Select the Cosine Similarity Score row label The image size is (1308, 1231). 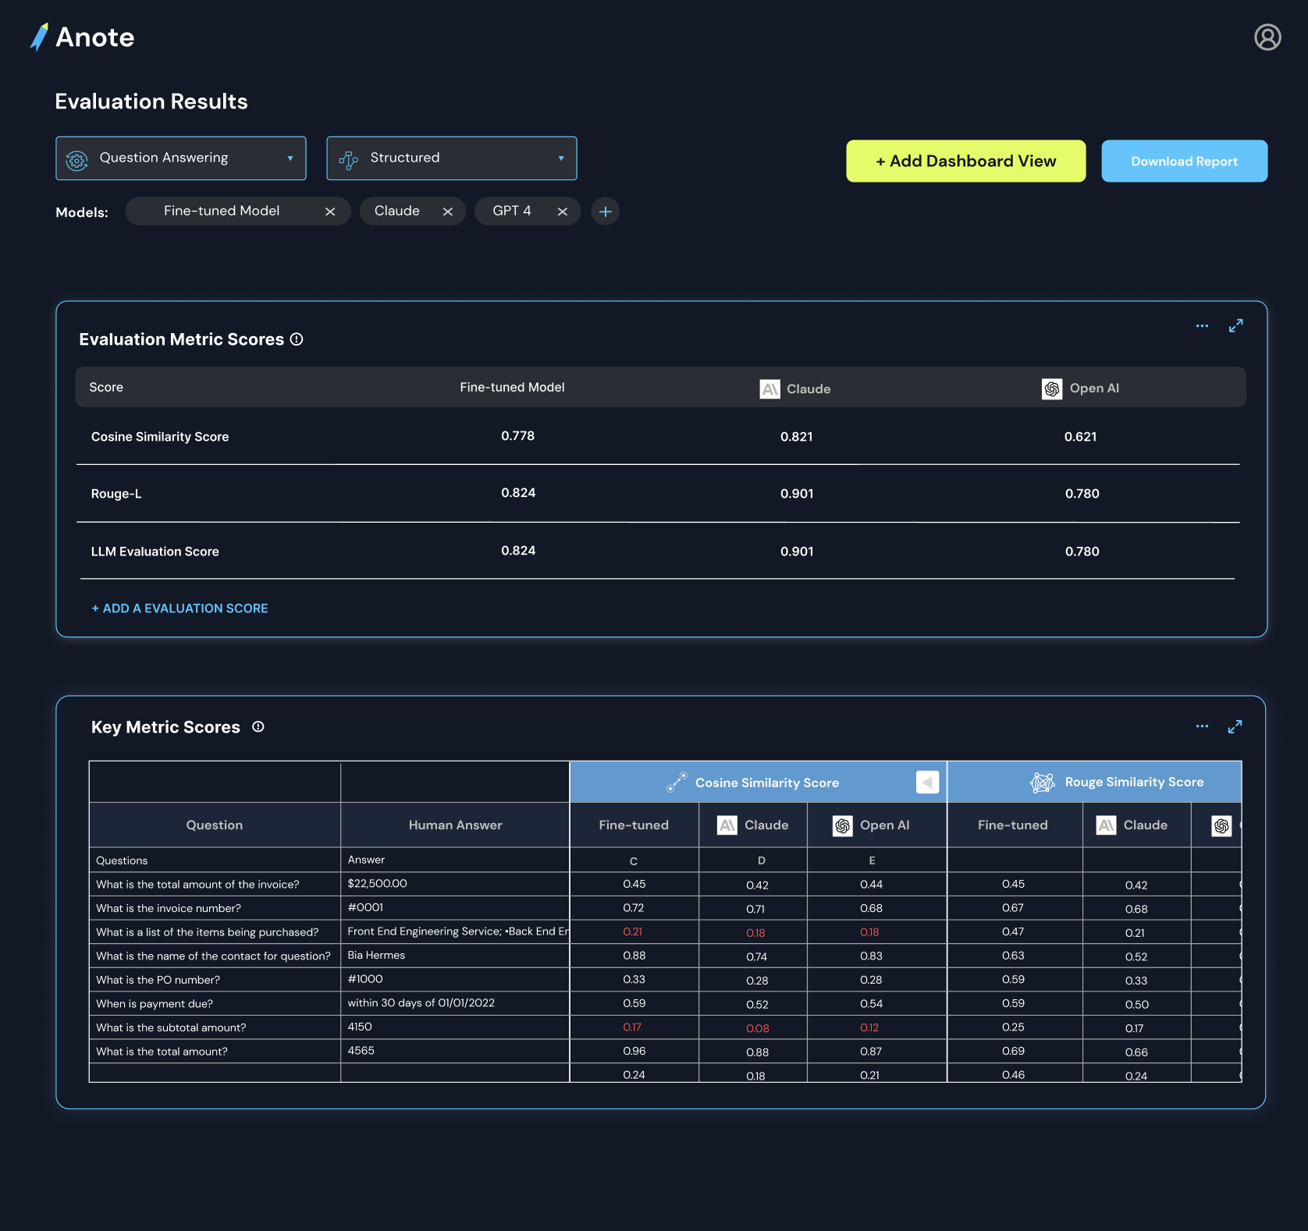point(160,437)
